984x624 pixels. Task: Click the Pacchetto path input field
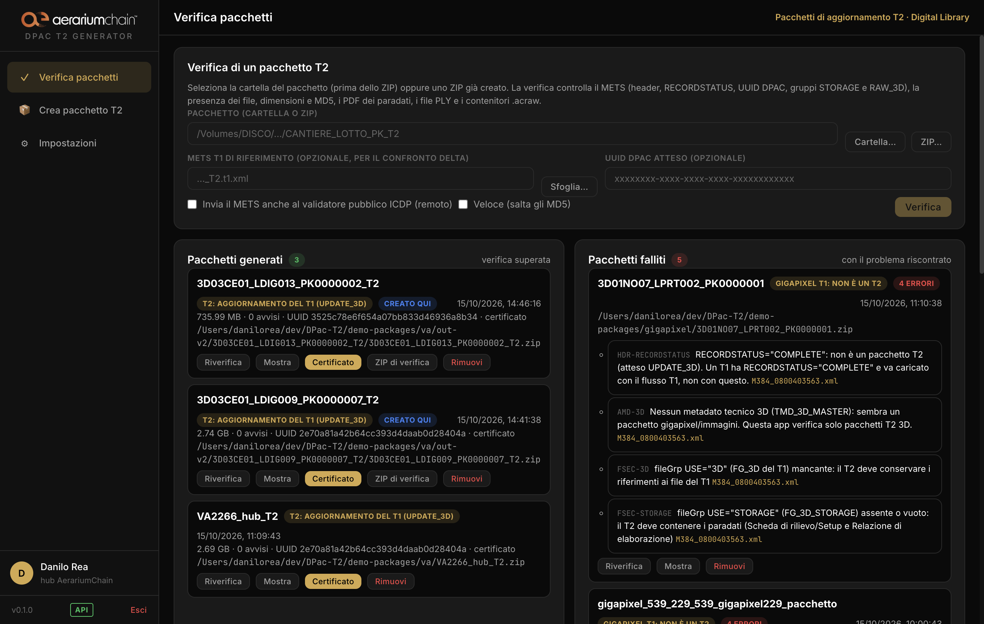coord(512,133)
